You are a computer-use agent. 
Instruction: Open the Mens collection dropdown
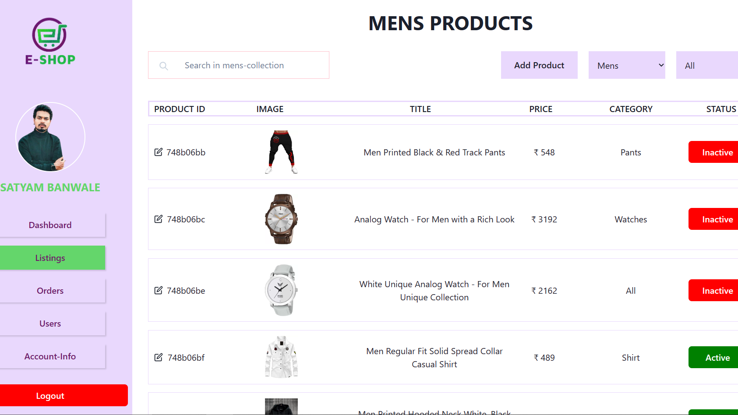pos(627,65)
